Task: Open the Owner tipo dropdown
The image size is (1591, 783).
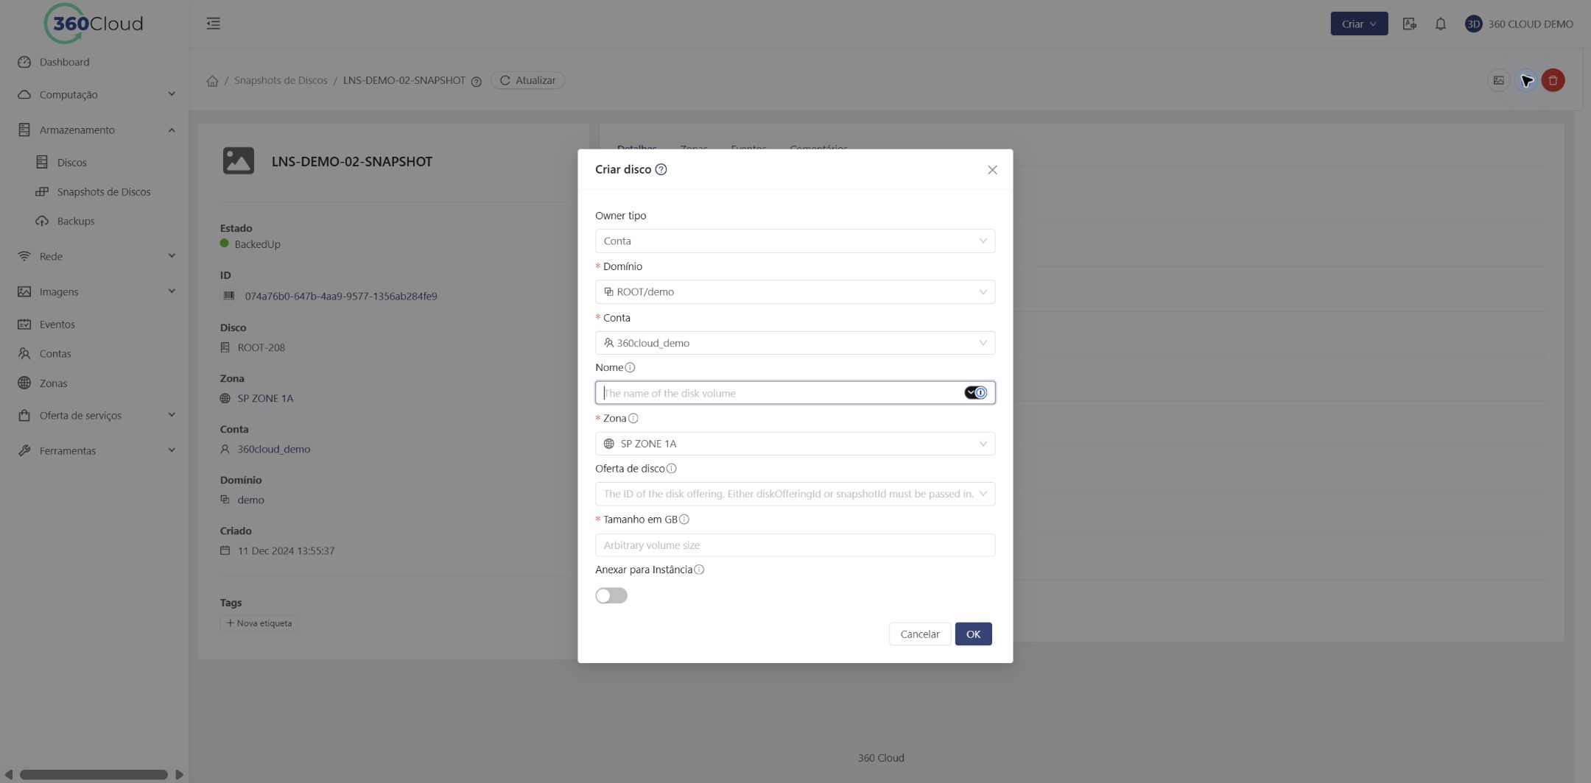Action: pos(795,241)
